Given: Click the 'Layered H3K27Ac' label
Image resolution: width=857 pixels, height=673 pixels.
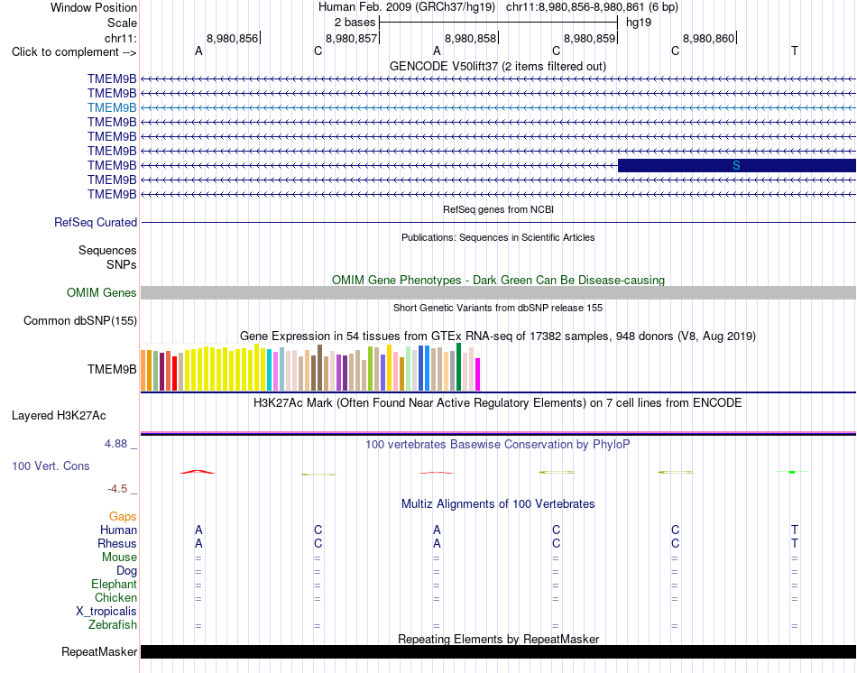Looking at the screenshot, I should tap(59, 416).
